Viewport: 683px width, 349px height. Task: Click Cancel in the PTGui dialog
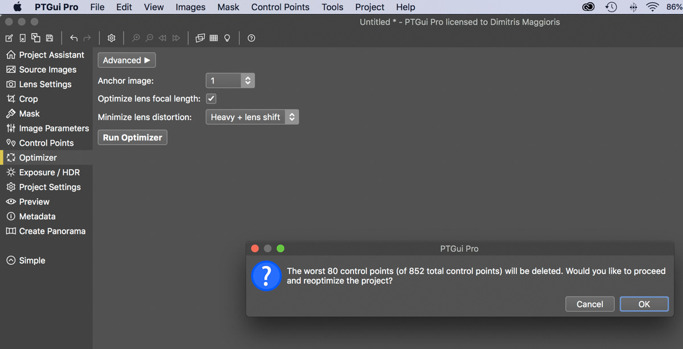click(590, 304)
